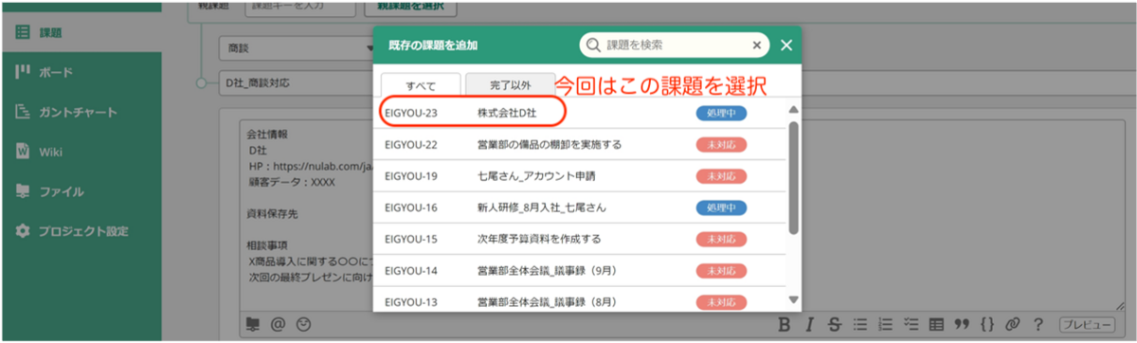The image size is (1137, 343).
Task: Open formatting help question mark
Action: point(1038,324)
